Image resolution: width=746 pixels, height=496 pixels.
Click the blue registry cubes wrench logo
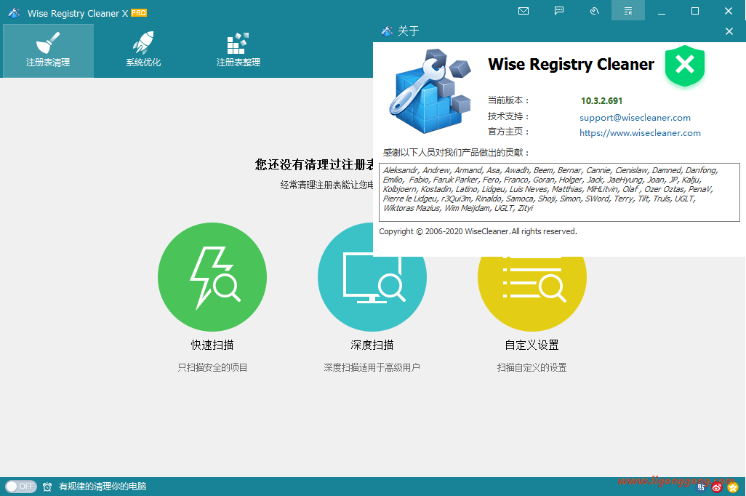coord(430,90)
